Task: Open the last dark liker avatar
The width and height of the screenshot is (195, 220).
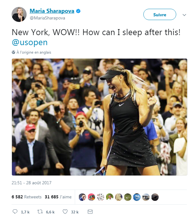Action: coord(155,197)
